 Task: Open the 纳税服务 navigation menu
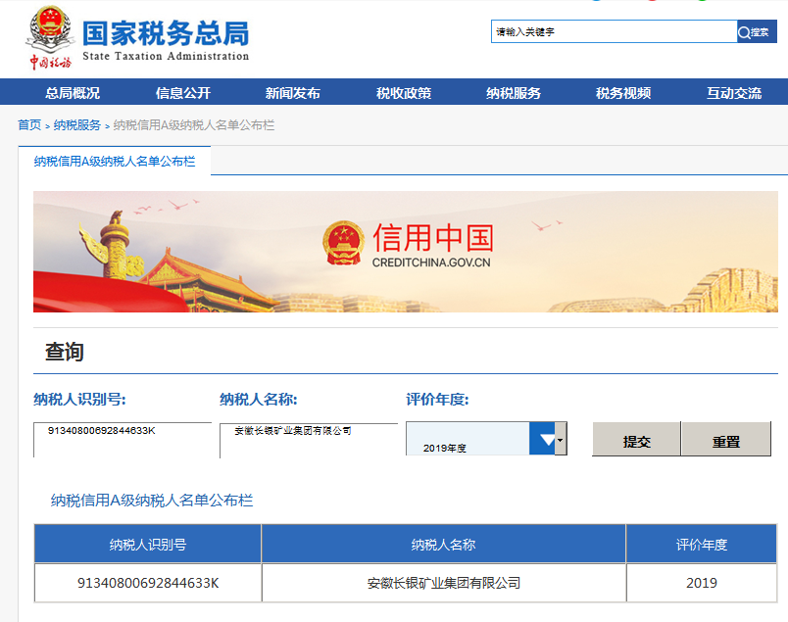[x=514, y=93]
